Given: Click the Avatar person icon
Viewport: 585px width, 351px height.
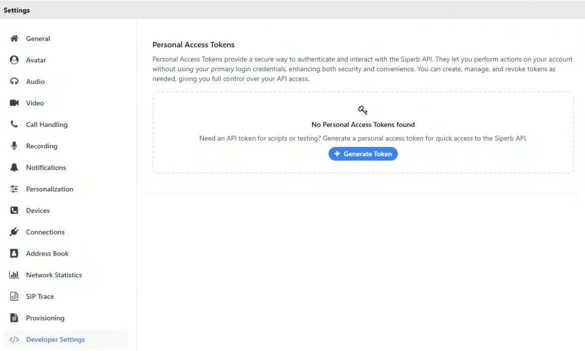Looking at the screenshot, I should [14, 60].
